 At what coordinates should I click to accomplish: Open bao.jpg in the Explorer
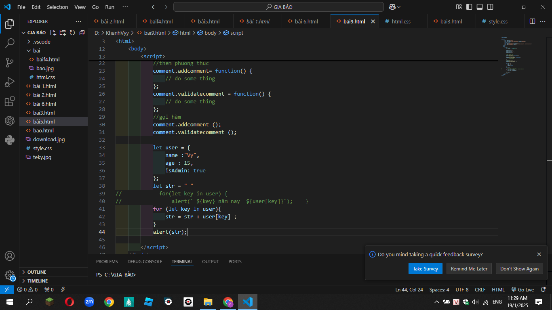[x=53, y=68]
